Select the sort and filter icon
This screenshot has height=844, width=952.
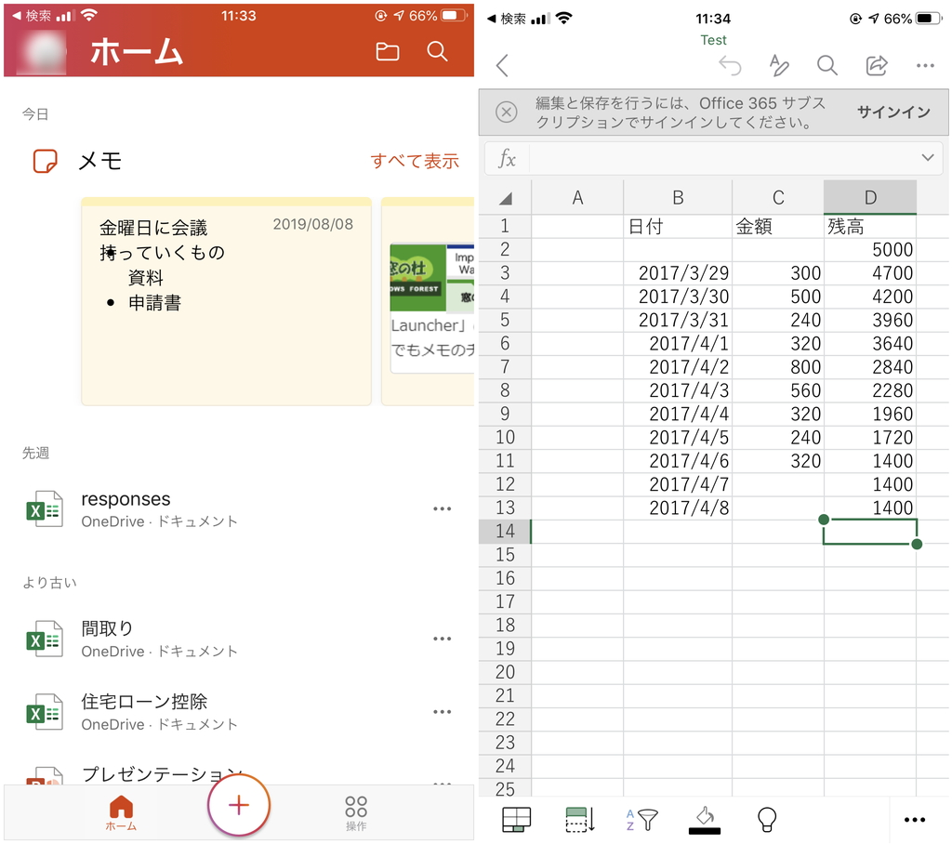click(641, 820)
